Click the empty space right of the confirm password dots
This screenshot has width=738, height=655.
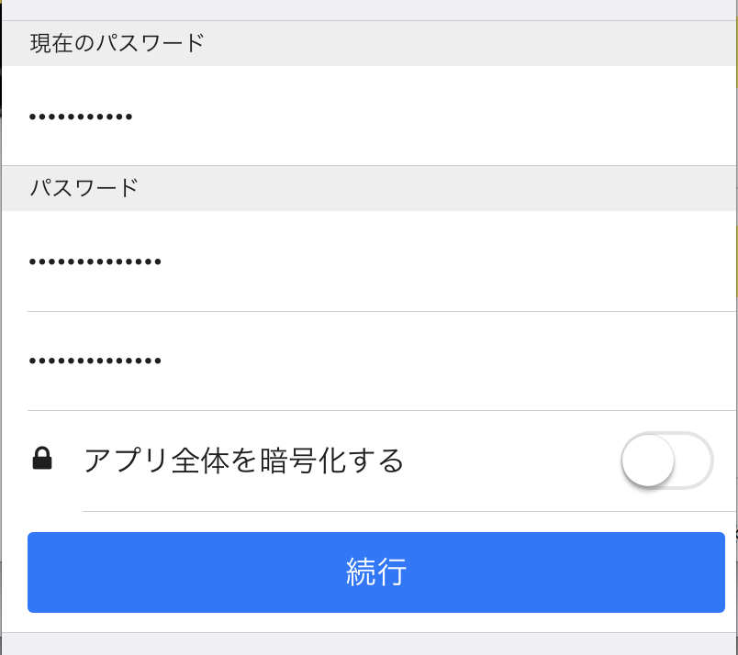click(x=447, y=361)
